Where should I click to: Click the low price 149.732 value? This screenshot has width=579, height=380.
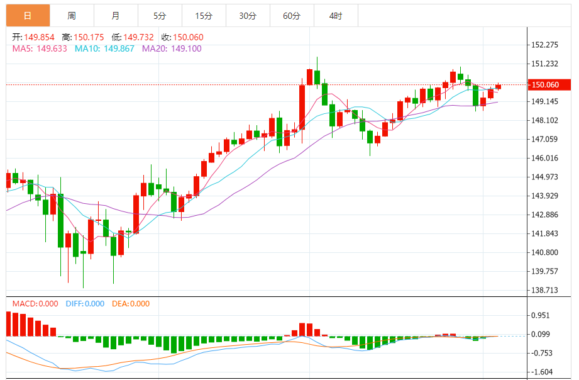click(138, 37)
